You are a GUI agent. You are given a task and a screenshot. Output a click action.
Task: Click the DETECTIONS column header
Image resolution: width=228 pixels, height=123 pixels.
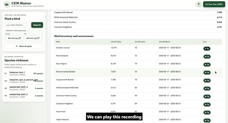click(x=116, y=42)
